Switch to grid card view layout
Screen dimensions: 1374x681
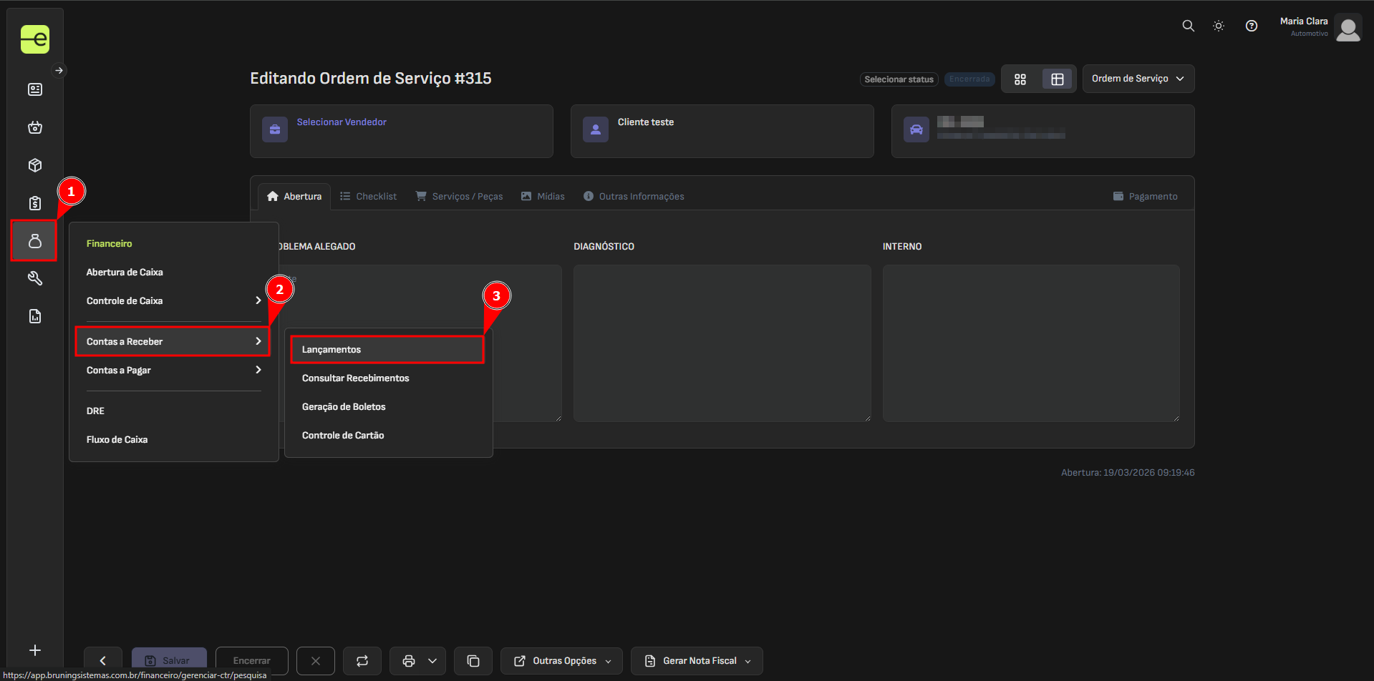coord(1020,79)
